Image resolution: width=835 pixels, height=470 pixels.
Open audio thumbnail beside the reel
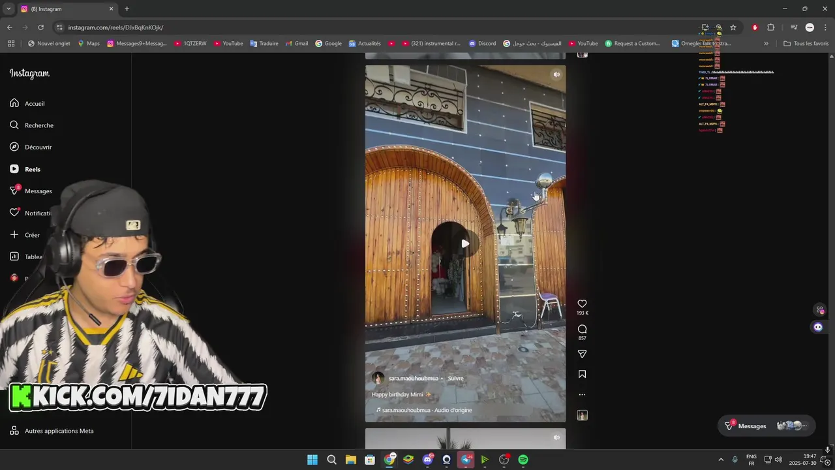(x=582, y=415)
